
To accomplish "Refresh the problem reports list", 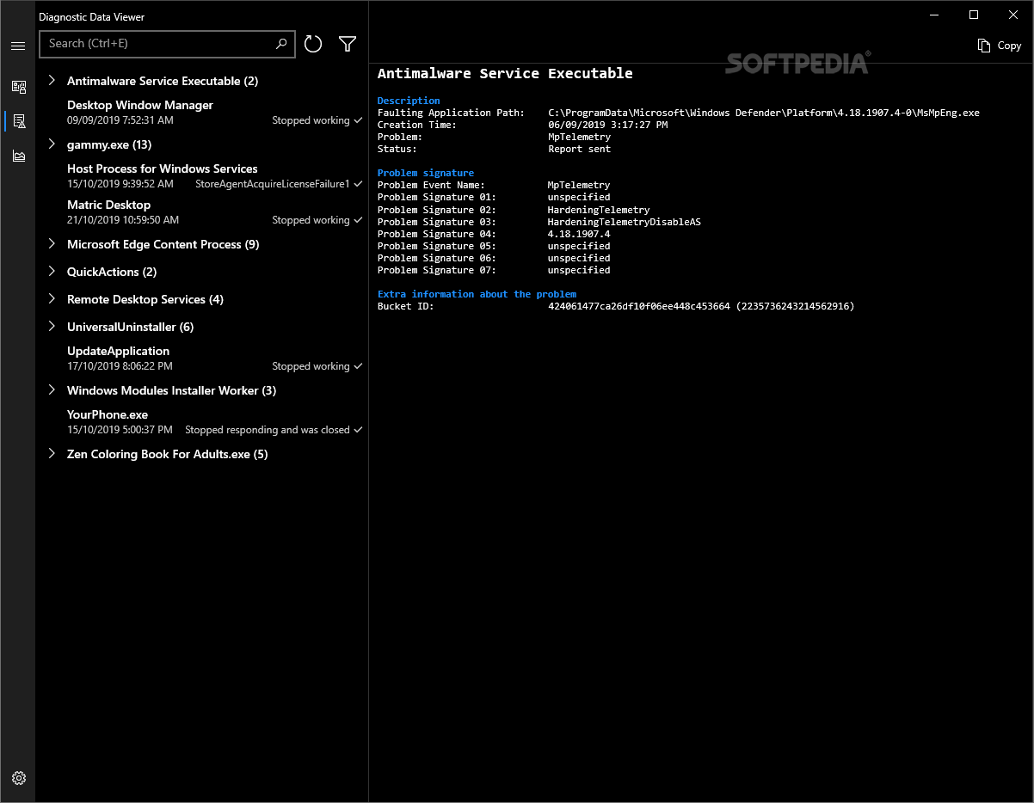I will click(x=313, y=44).
